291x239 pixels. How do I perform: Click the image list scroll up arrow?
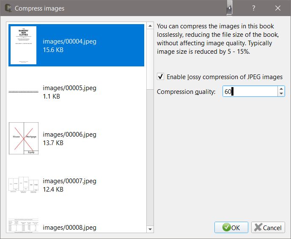click(x=150, y=26)
